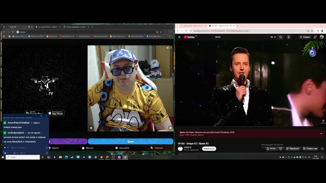Clear the YouTube search text
The height and width of the screenshot is (183, 326).
click(x=275, y=37)
